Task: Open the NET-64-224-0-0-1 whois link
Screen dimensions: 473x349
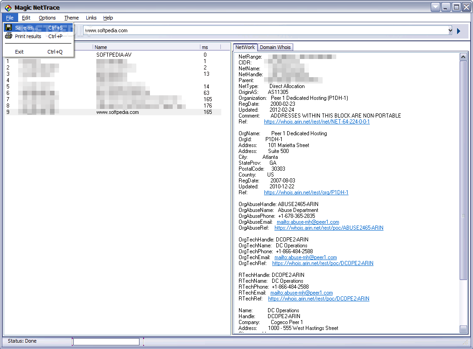Action: (317, 122)
